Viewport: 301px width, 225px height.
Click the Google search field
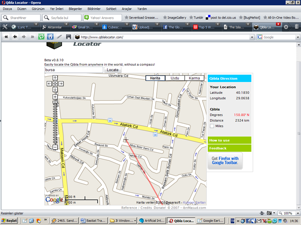tap(278, 37)
